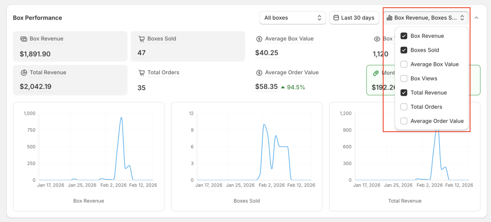Open the Last 30 days date picker

(x=354, y=18)
